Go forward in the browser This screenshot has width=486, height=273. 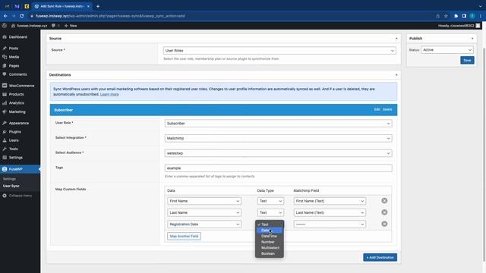pos(14,16)
